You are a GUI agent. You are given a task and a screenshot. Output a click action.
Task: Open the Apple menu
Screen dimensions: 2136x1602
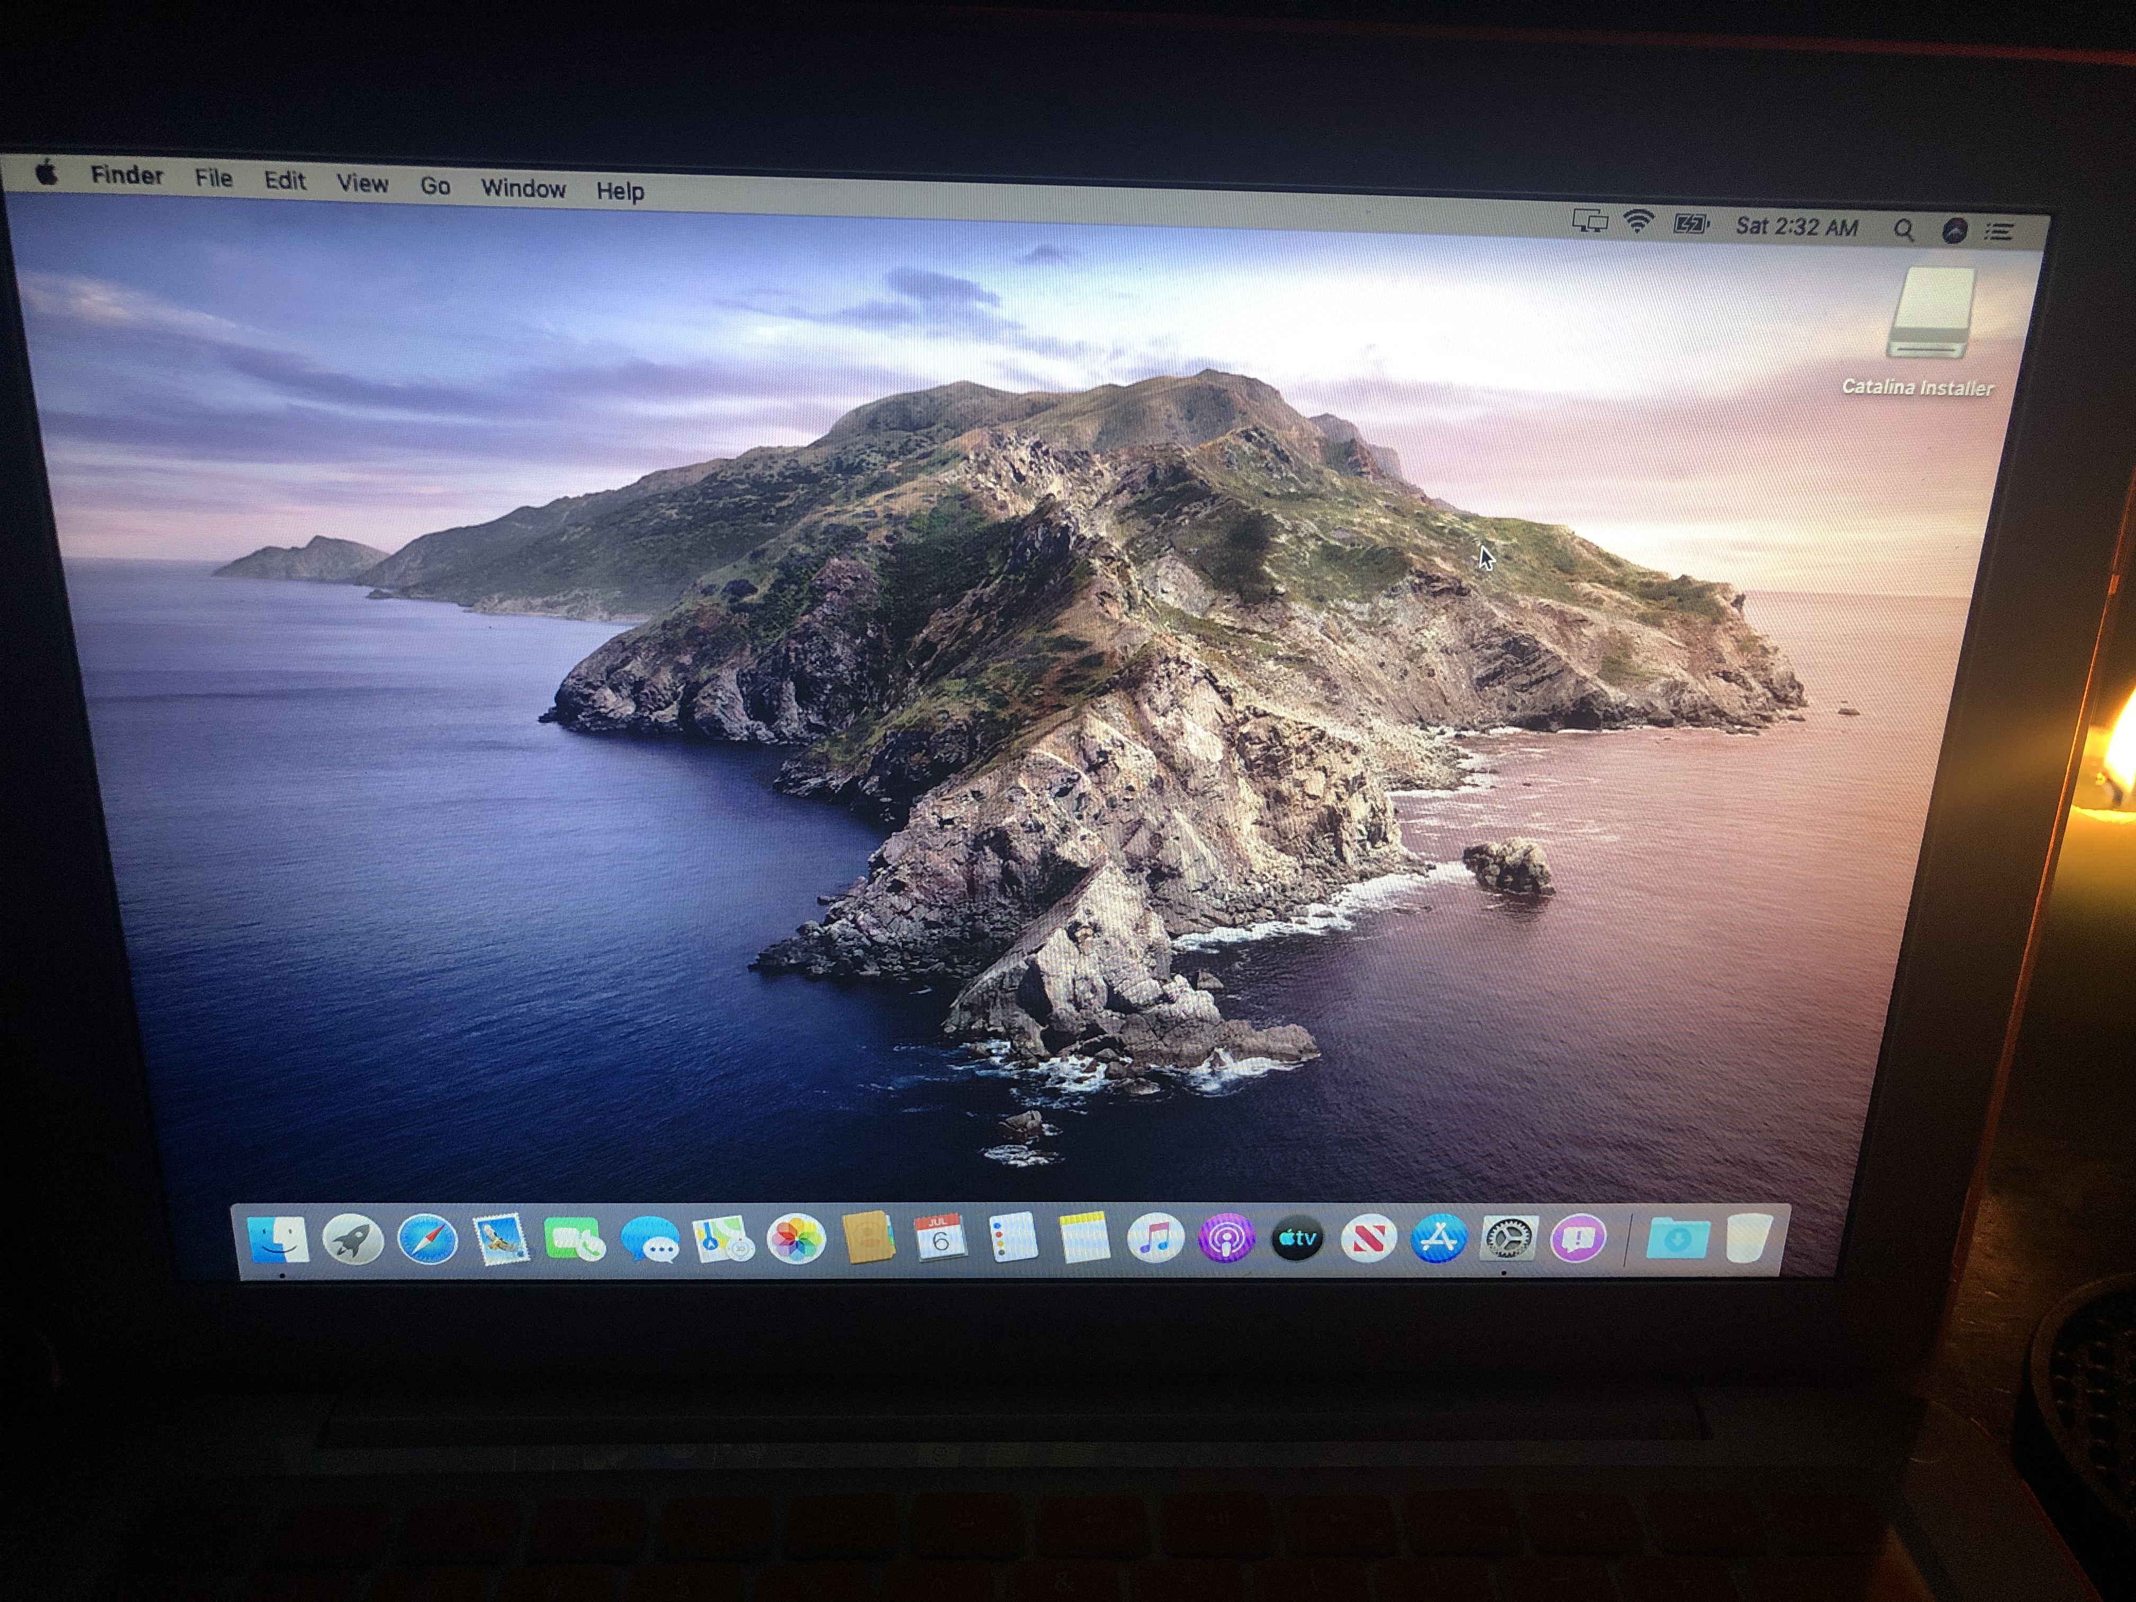pyautogui.click(x=46, y=173)
